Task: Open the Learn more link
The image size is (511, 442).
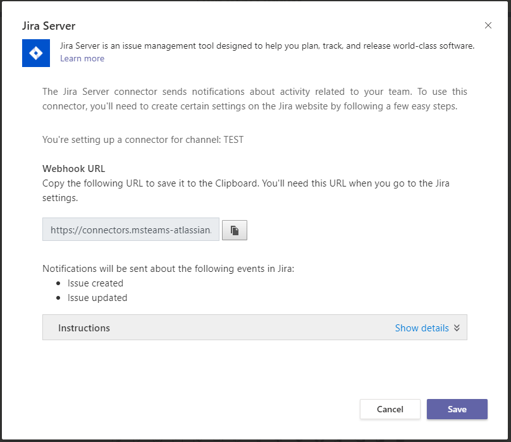Action: [x=82, y=58]
